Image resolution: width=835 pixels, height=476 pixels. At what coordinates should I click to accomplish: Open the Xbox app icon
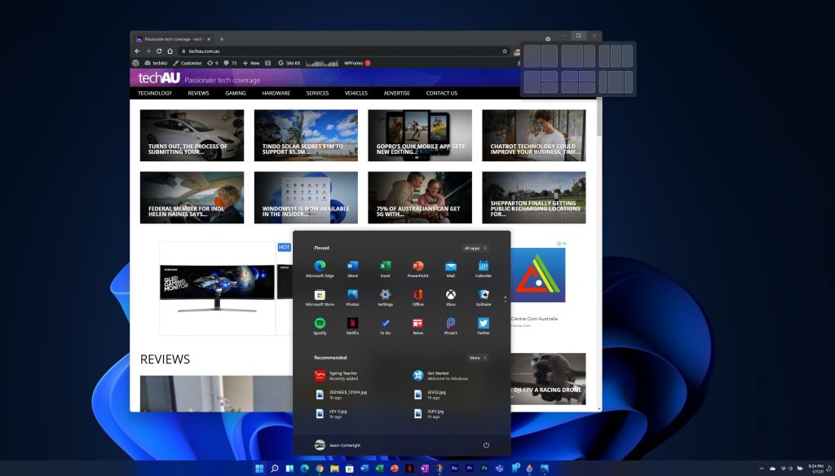(450, 295)
